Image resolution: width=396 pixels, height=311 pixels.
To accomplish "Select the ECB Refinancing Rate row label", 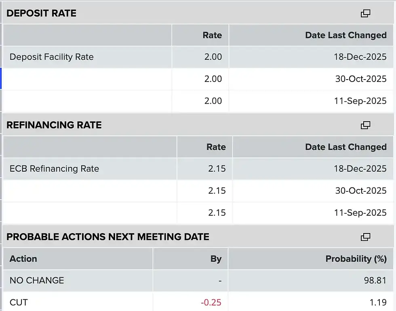I will click(54, 169).
